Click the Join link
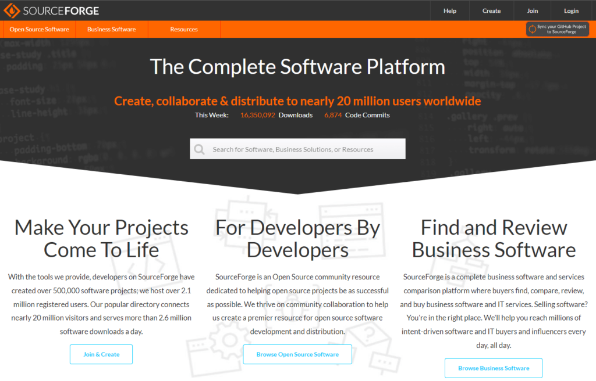The width and height of the screenshot is (596, 381). [x=533, y=10]
